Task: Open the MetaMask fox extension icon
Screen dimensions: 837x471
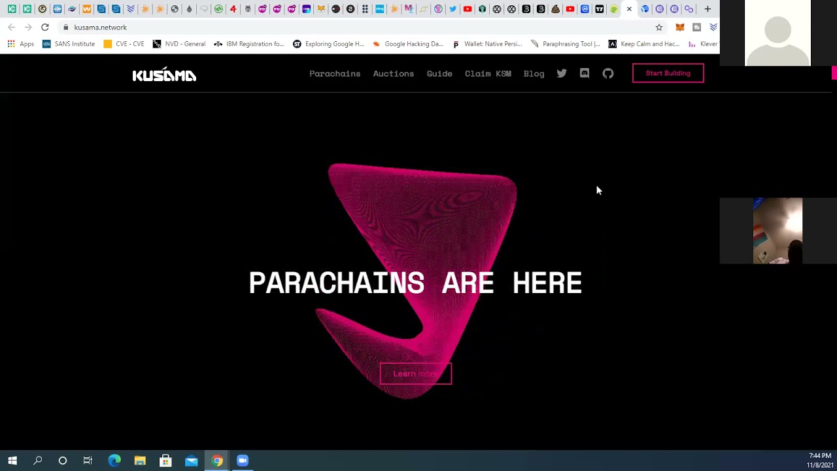Action: (x=680, y=27)
